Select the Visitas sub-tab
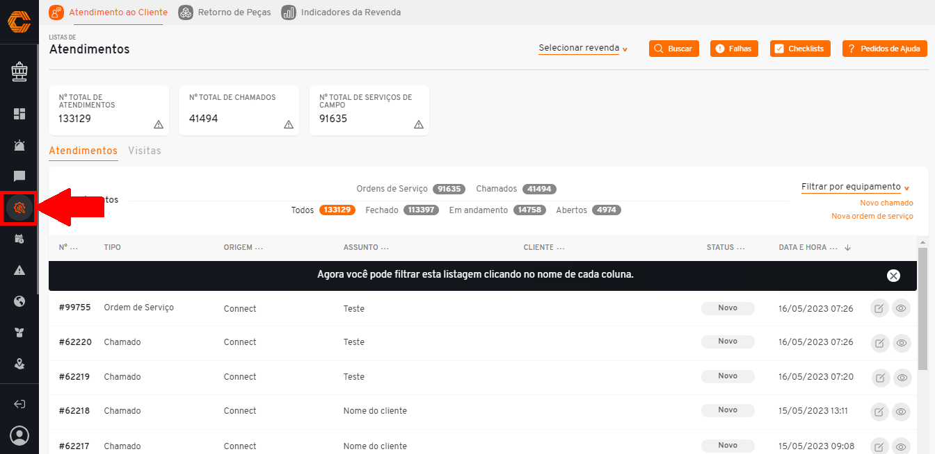Screen dimensions: 935x454 click(x=145, y=151)
